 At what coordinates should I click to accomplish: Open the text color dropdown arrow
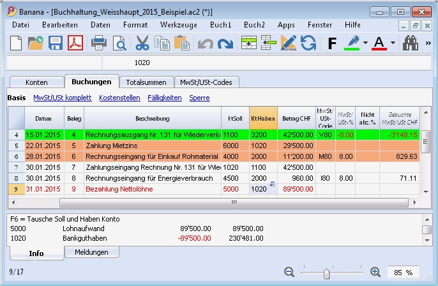393,43
